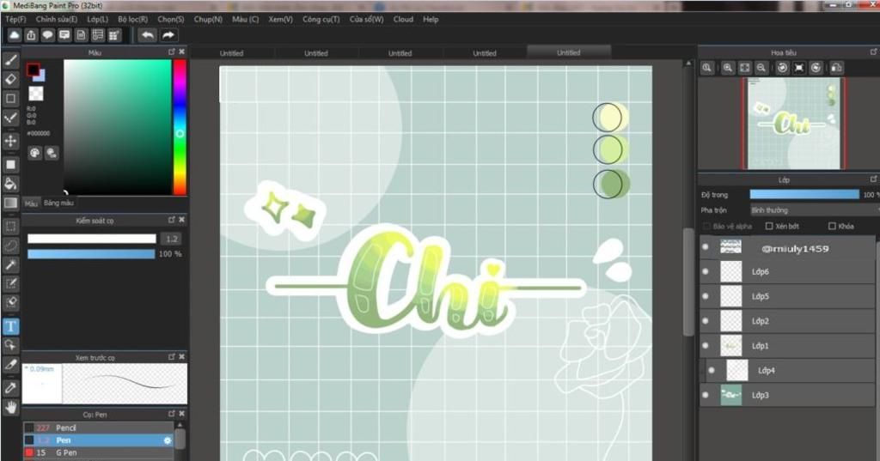Undock the Kiểm soát cọ panel

pyautogui.click(x=172, y=220)
